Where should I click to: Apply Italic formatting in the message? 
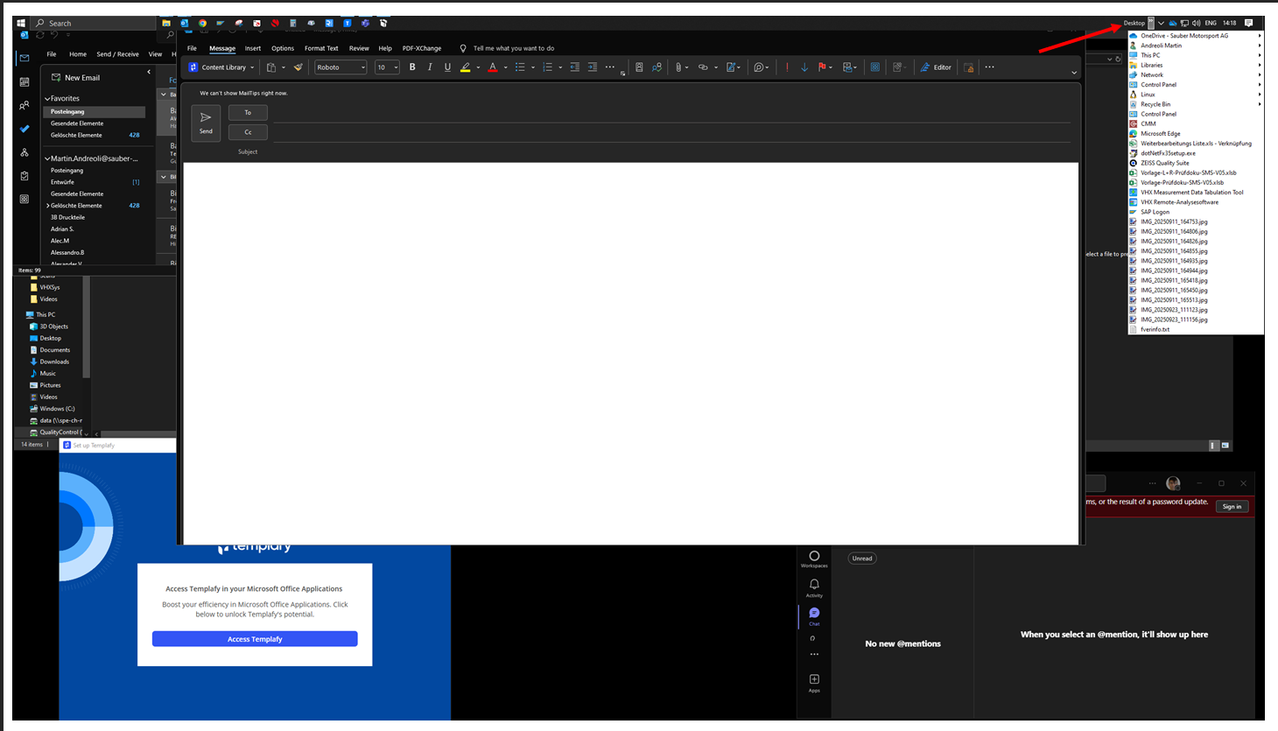point(430,67)
